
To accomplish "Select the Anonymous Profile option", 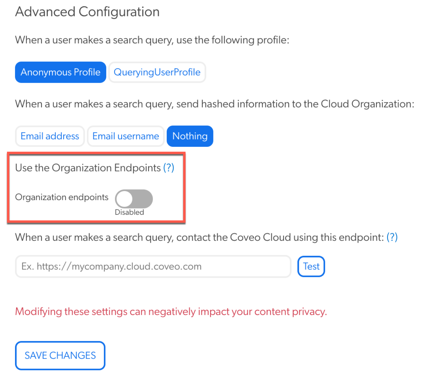I will pos(61,72).
